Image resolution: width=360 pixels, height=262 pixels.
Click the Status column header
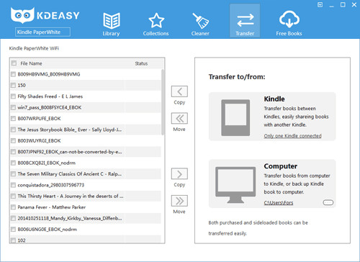pyautogui.click(x=141, y=63)
